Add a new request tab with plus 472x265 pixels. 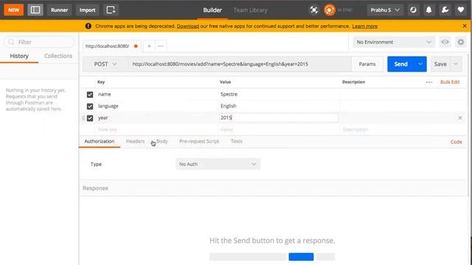[x=149, y=46]
